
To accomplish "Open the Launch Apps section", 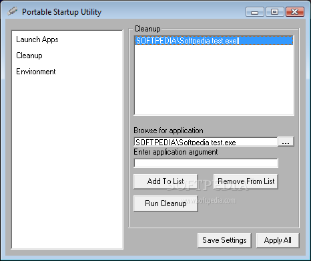I will 37,39.
